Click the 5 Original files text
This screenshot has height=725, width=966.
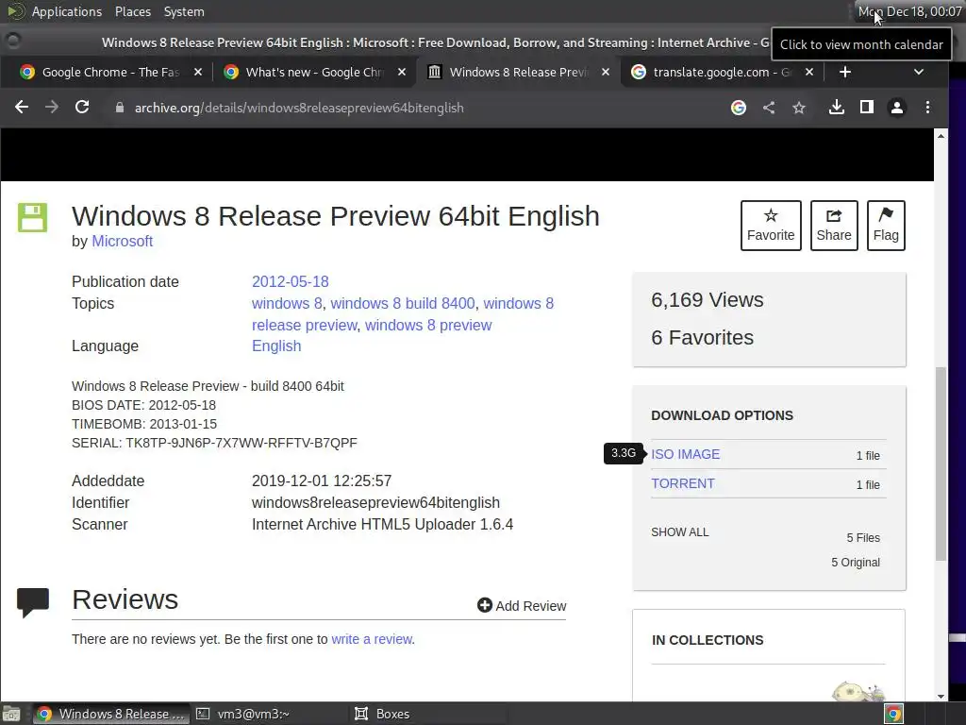[856, 563]
